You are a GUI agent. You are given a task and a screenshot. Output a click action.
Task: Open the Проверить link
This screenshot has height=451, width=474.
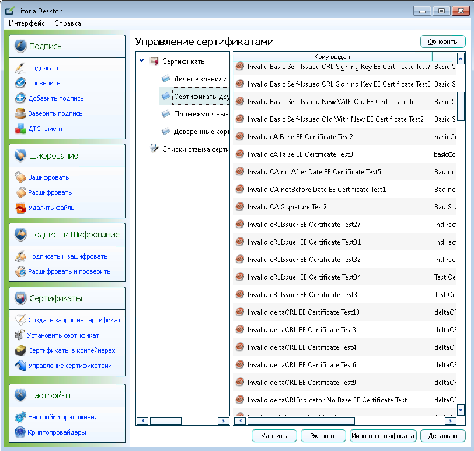point(44,83)
